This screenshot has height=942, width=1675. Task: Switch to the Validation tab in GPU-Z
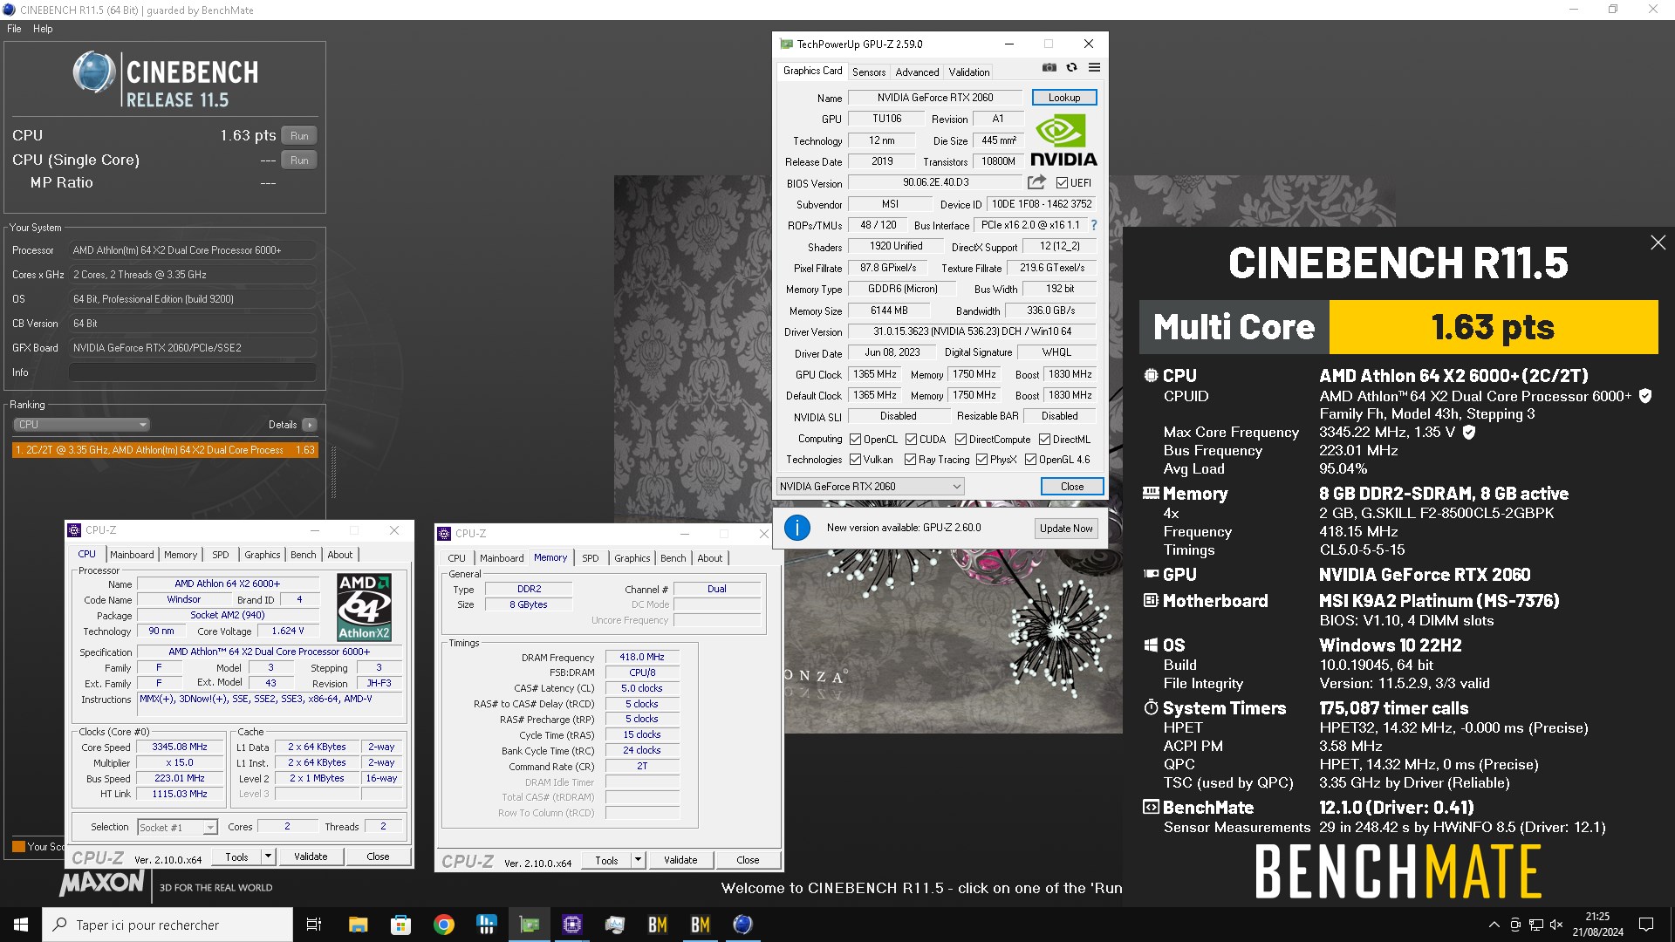969,72
